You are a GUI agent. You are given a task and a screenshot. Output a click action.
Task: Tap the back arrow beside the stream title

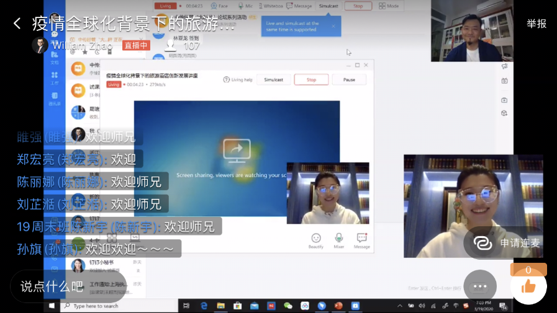tap(17, 24)
